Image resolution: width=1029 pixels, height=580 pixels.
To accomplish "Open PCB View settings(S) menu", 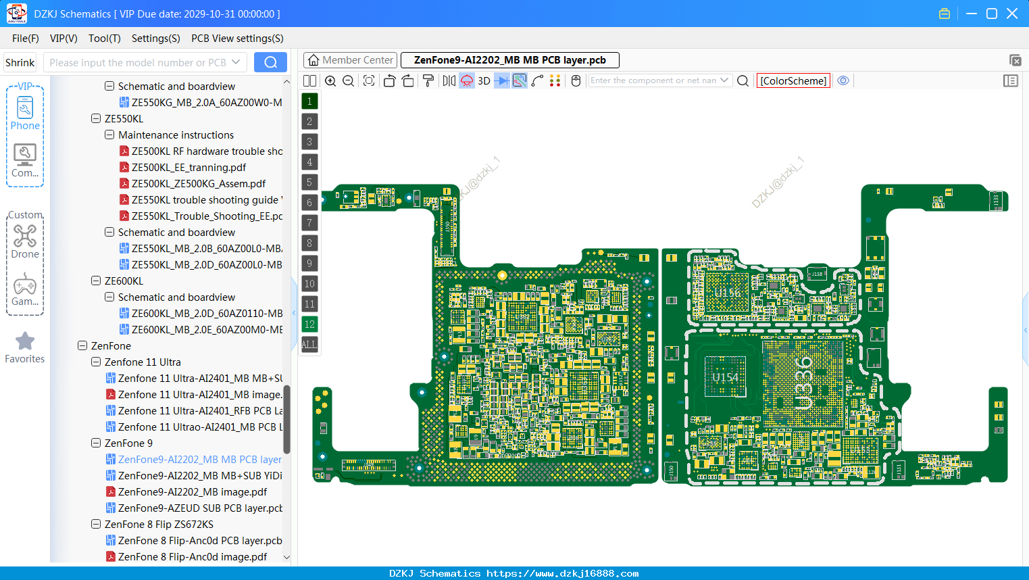I will click(x=237, y=39).
